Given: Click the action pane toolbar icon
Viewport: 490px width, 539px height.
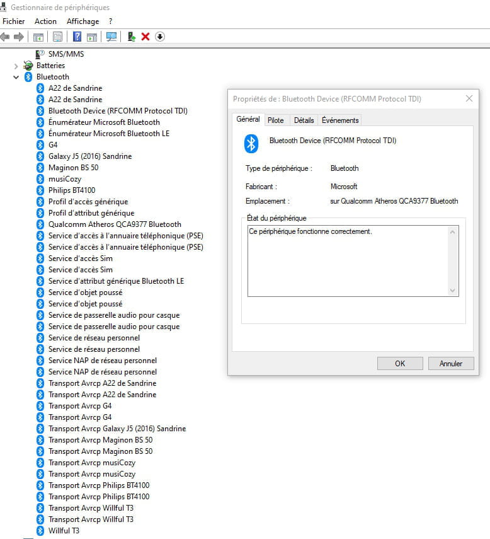Looking at the screenshot, I should 92,37.
